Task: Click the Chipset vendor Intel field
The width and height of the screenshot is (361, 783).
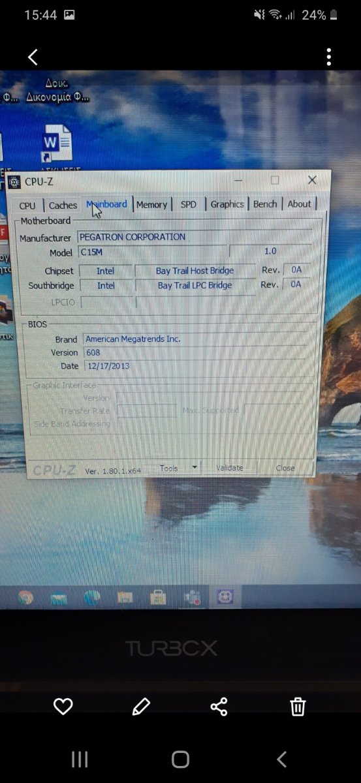Action: click(x=105, y=271)
